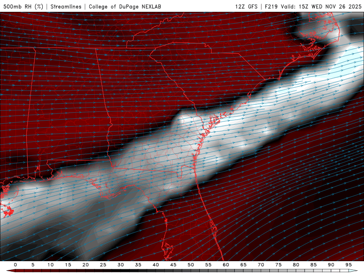This screenshot has width=364, height=273.
Task: Click the 25 tick label on the legend
Action: pos(103,265)
